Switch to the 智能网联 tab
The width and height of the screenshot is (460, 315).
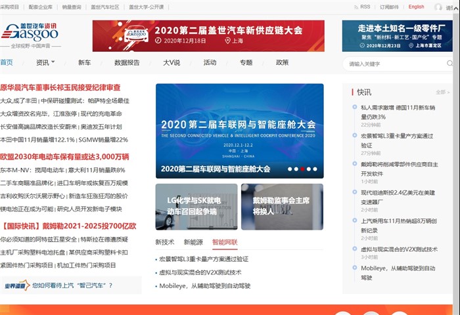[225, 242]
